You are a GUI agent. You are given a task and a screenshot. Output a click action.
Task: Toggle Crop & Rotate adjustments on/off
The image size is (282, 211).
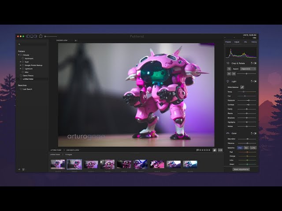click(x=255, y=63)
